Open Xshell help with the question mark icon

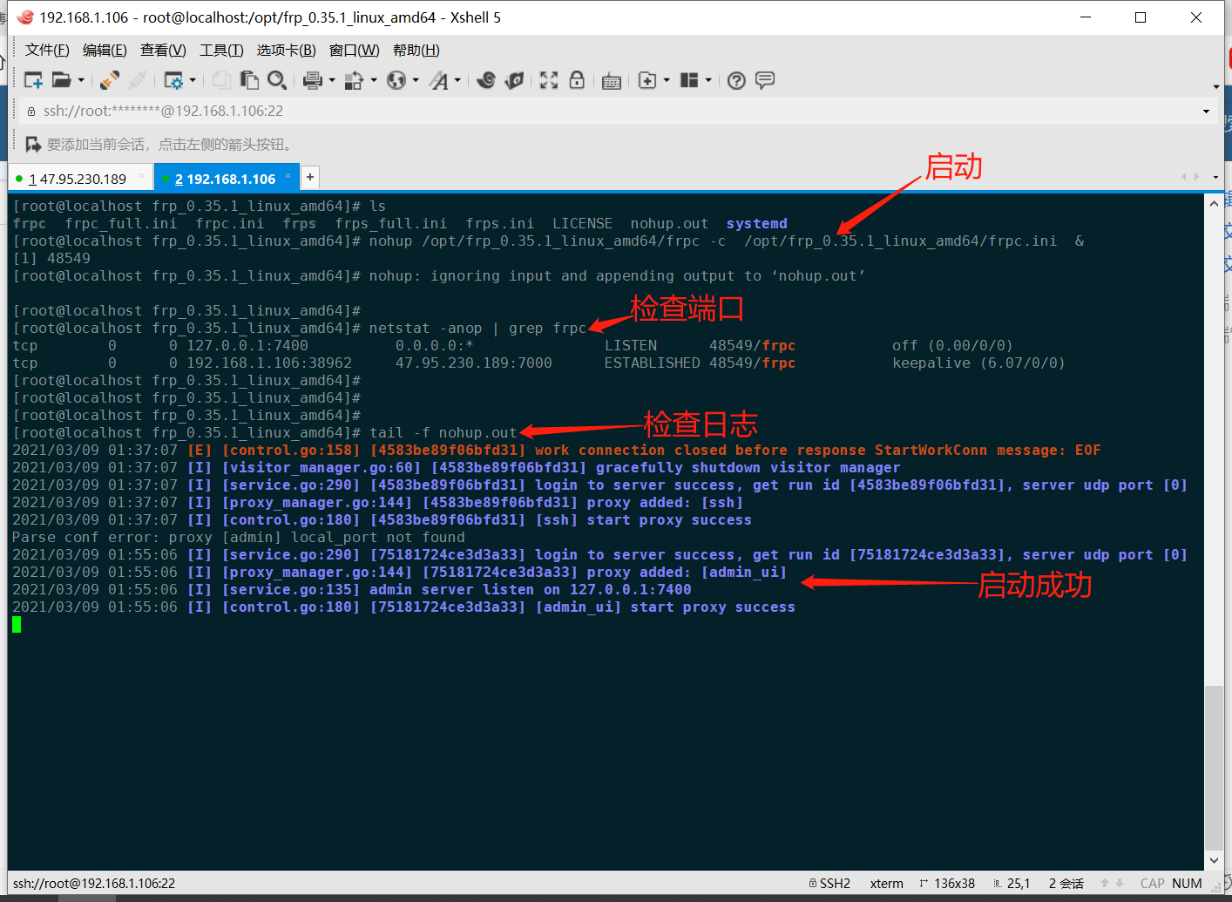point(736,80)
